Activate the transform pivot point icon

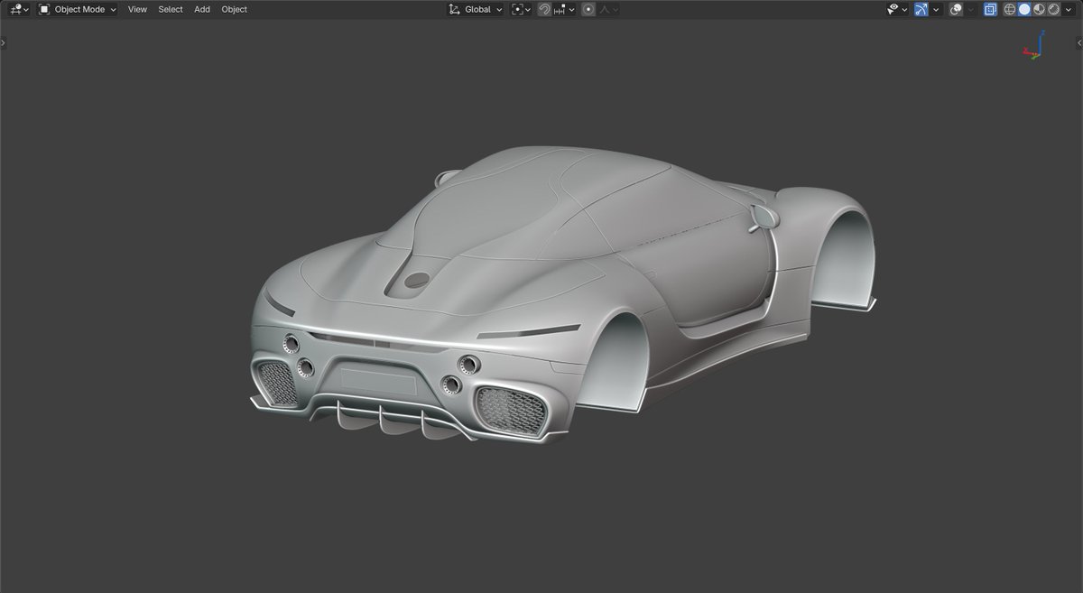pos(516,9)
